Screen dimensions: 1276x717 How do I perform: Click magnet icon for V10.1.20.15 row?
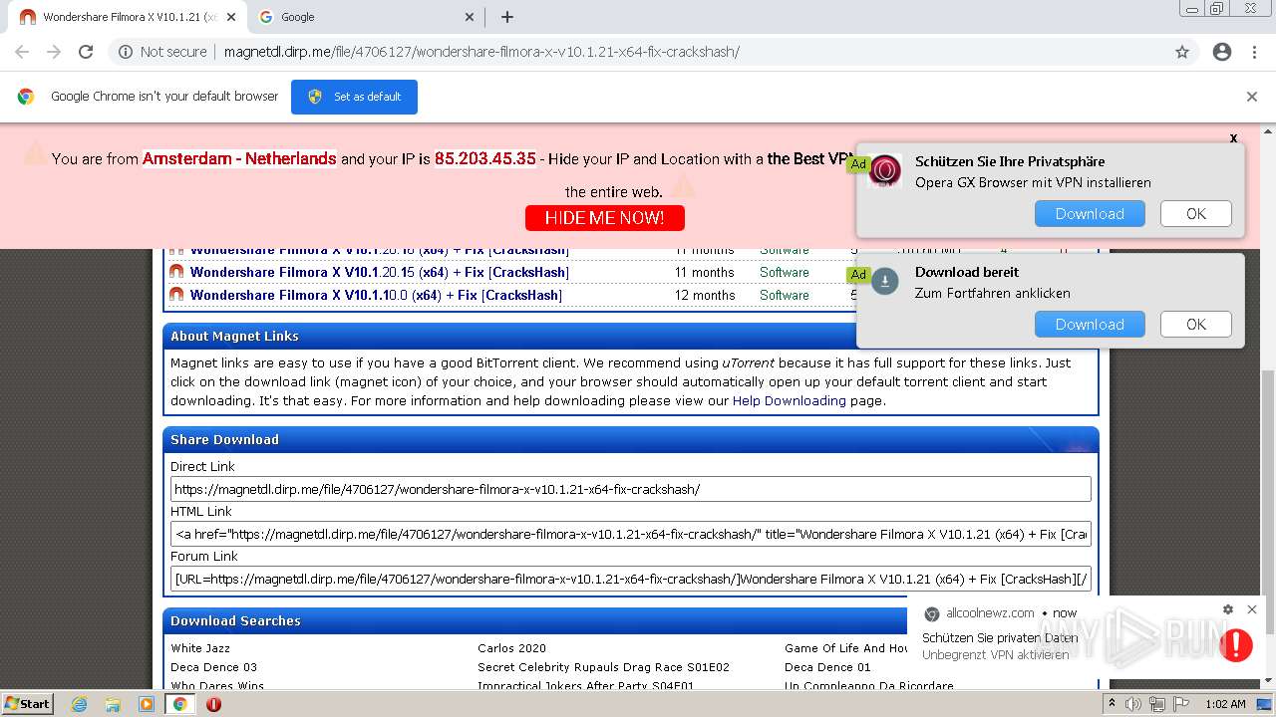click(x=176, y=272)
